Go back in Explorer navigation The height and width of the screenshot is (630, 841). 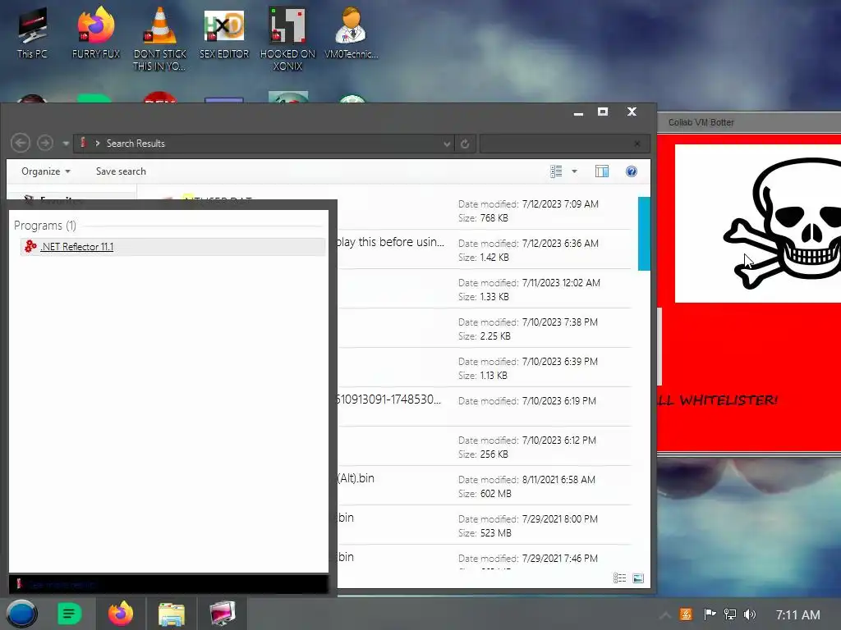point(21,143)
